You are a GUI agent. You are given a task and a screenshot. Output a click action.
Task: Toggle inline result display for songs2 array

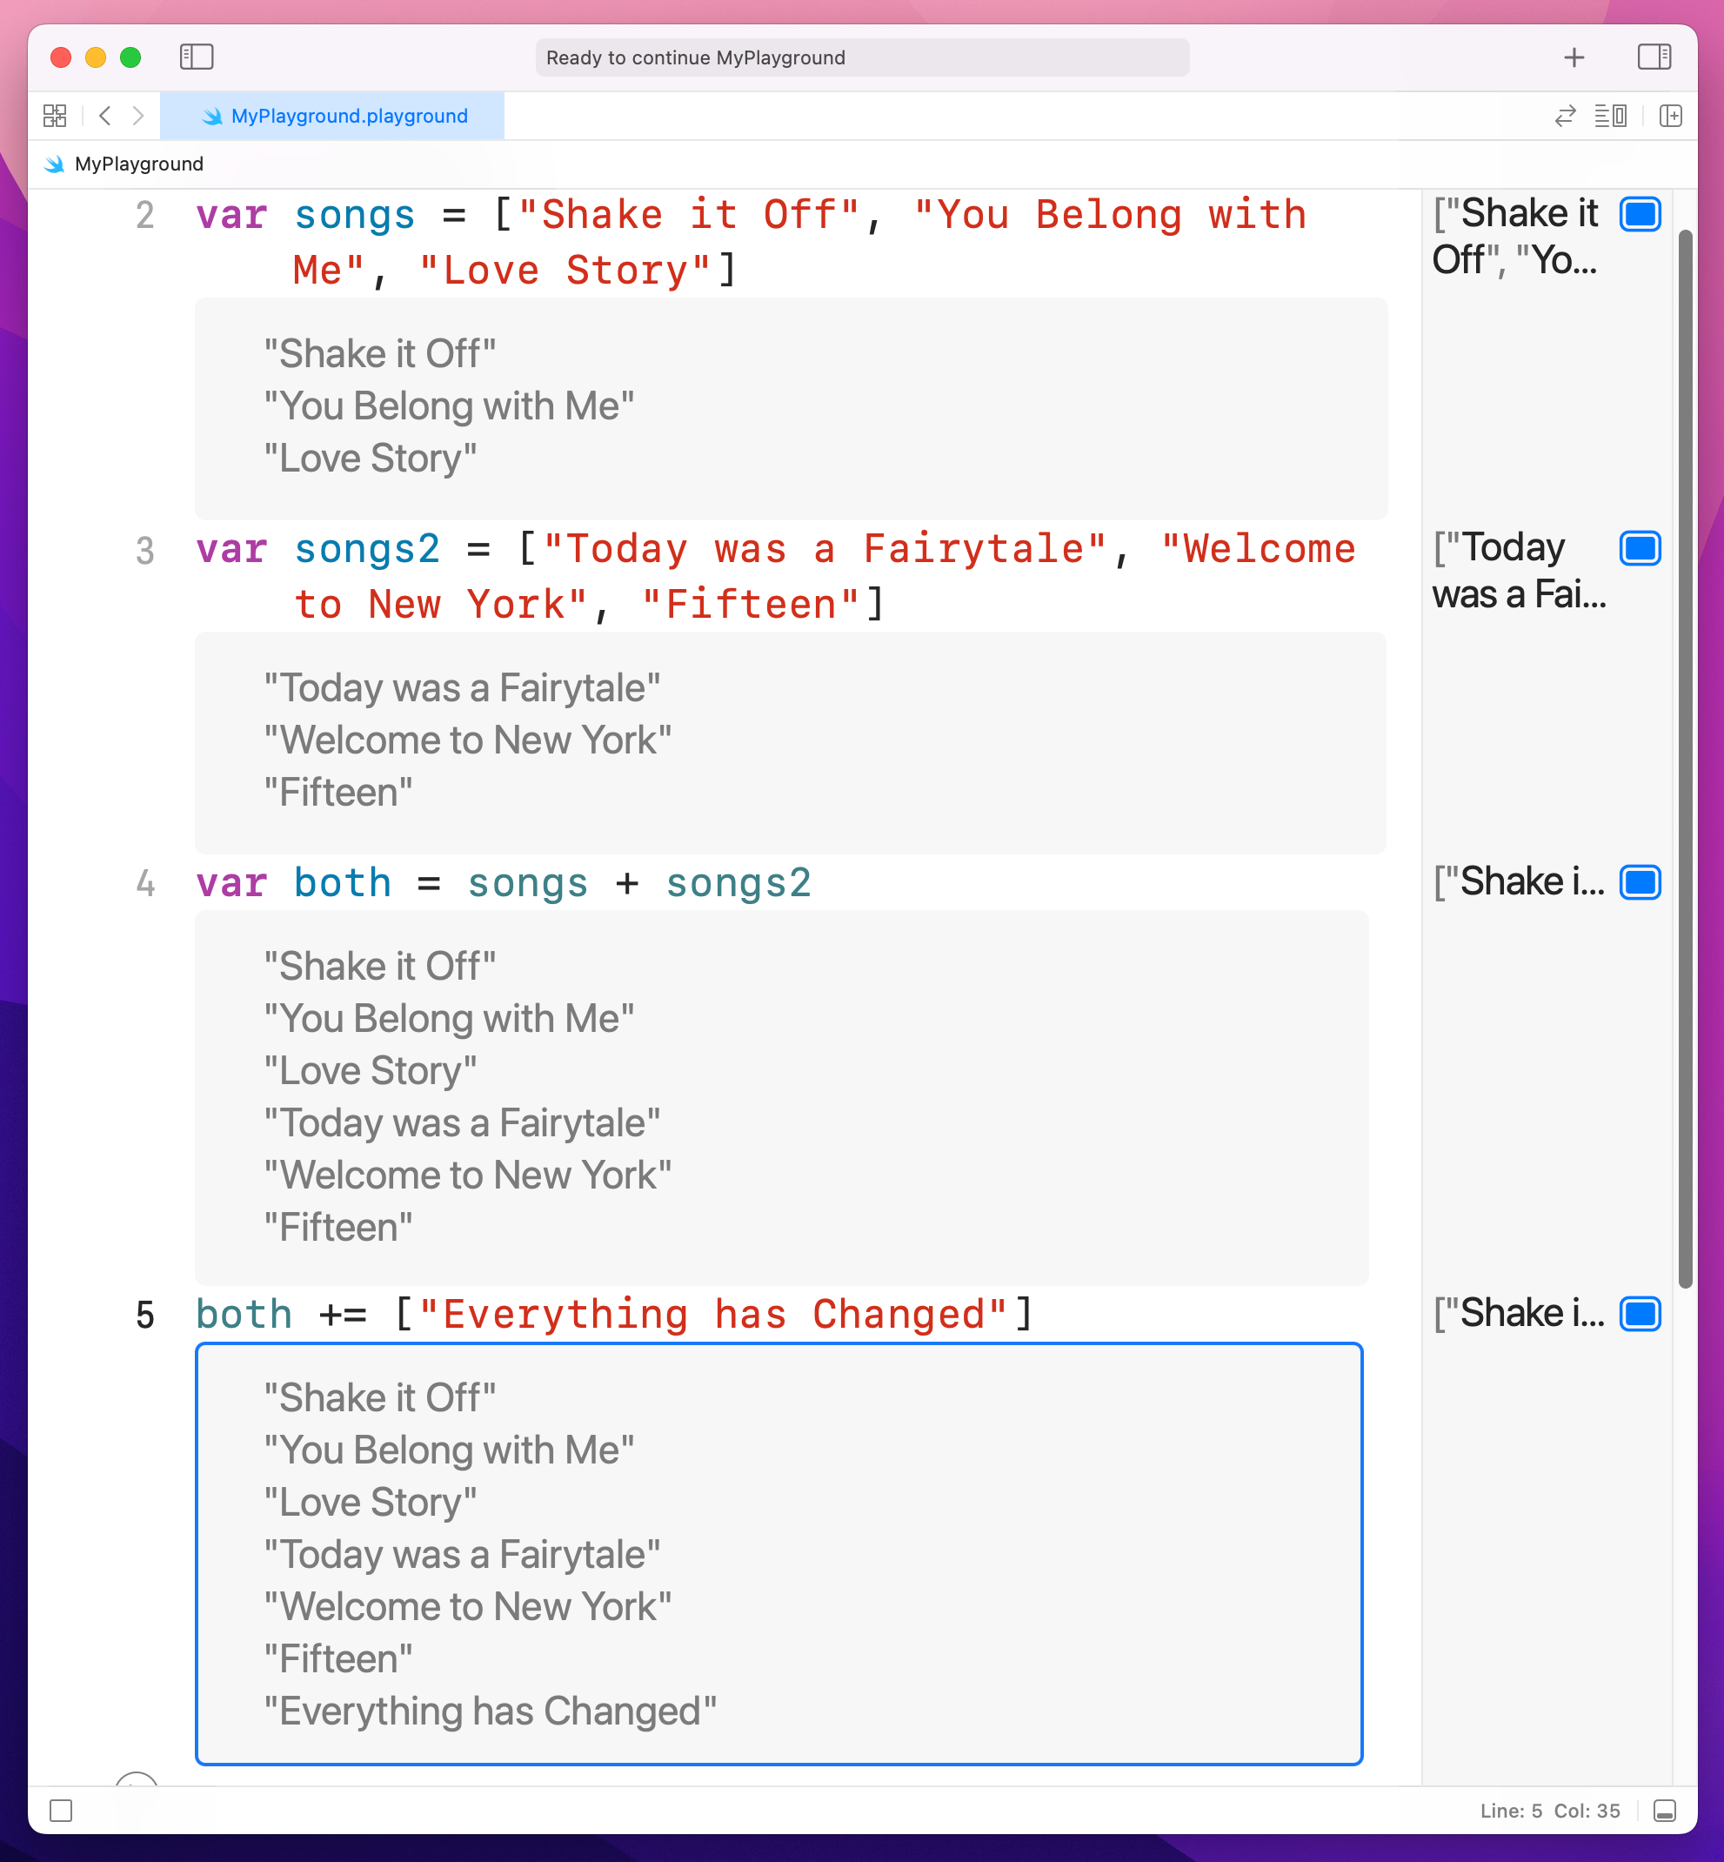(1641, 549)
